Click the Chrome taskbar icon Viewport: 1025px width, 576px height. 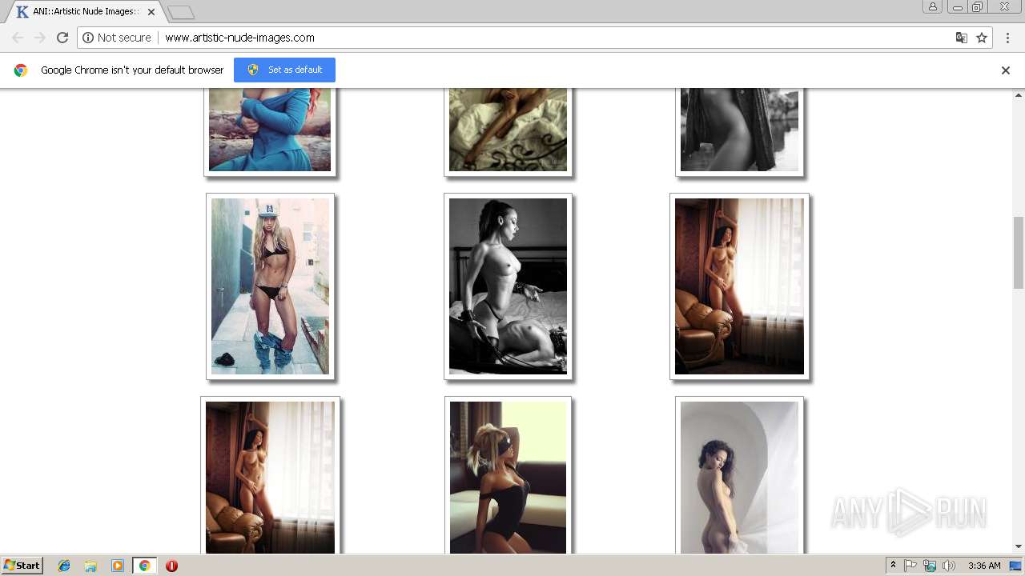tap(144, 566)
